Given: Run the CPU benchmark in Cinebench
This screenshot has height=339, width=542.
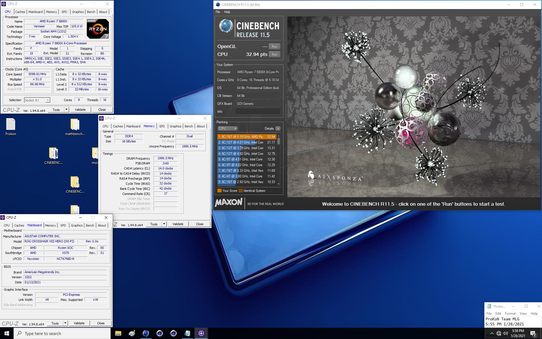Looking at the screenshot, I should click(x=274, y=55).
